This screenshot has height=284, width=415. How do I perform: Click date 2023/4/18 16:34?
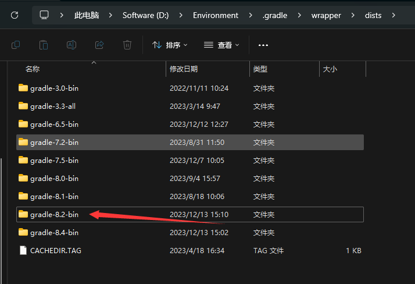197,250
